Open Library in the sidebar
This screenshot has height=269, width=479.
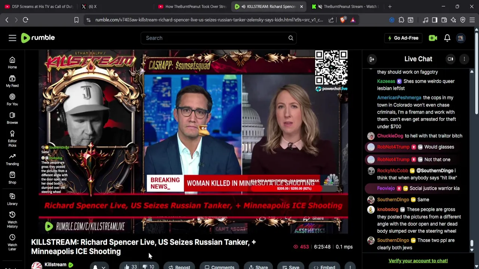12,199
